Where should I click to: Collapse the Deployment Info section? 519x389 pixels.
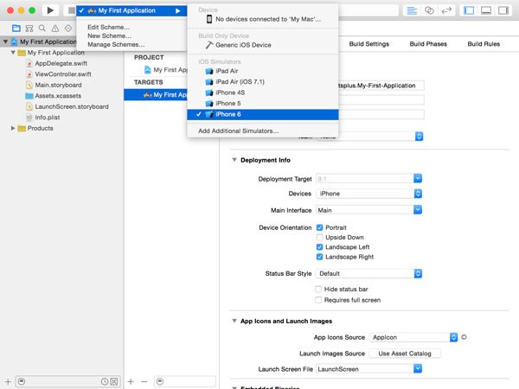coord(234,160)
